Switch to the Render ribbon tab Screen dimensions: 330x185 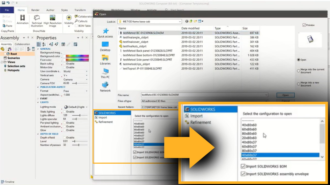(x=35, y=10)
